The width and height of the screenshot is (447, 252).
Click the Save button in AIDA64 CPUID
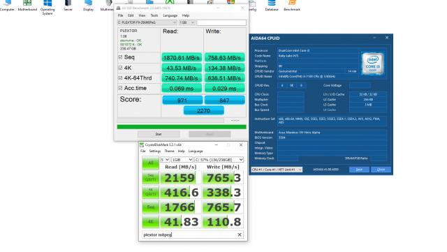coord(359,170)
